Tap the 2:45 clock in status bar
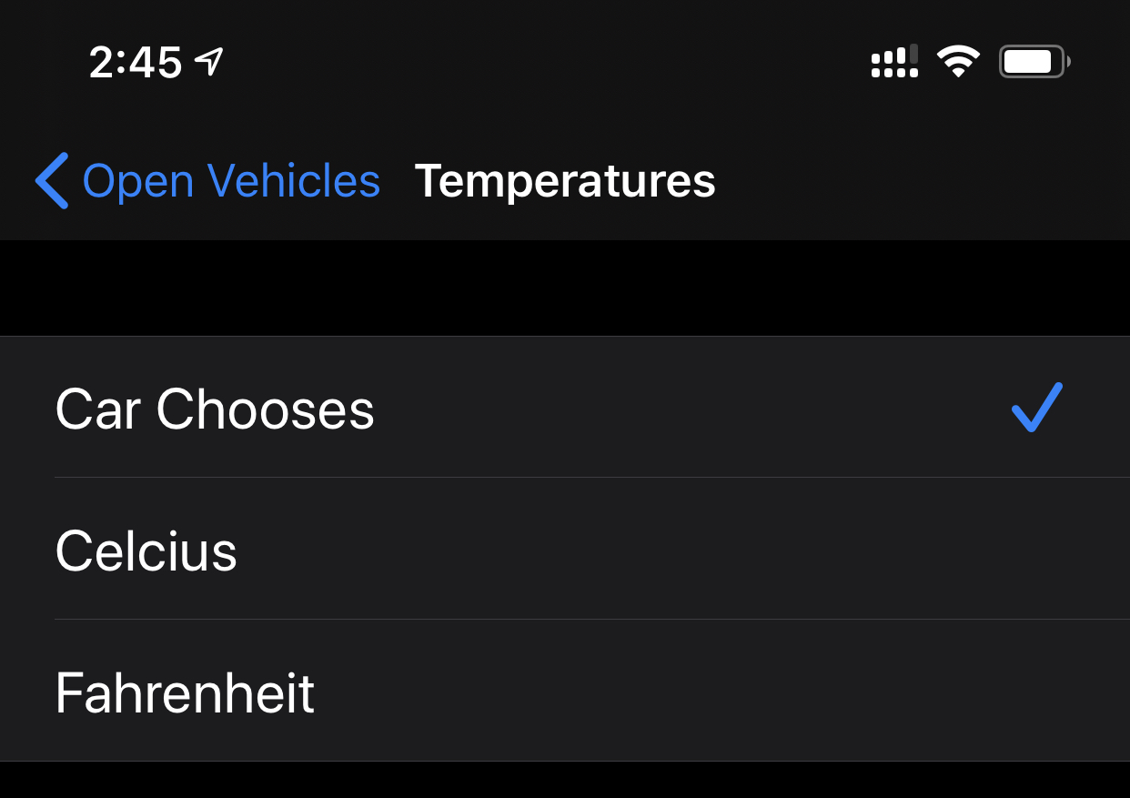The height and width of the screenshot is (798, 1130). coord(136,63)
